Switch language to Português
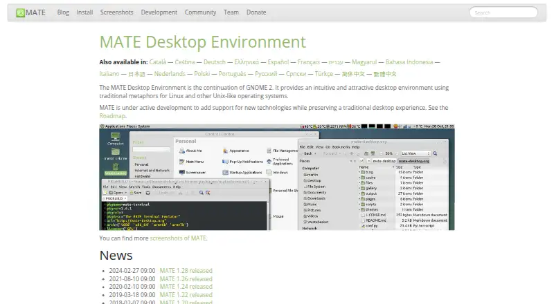 232,74
